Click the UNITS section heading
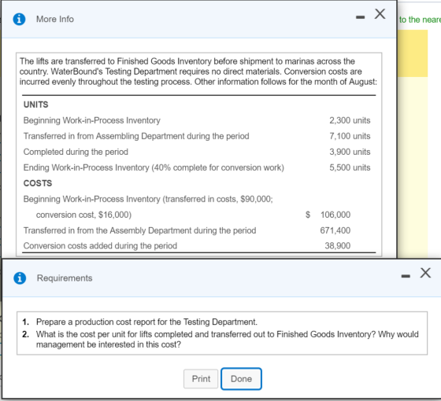Screen dimensions: 441x401 click(x=35, y=105)
